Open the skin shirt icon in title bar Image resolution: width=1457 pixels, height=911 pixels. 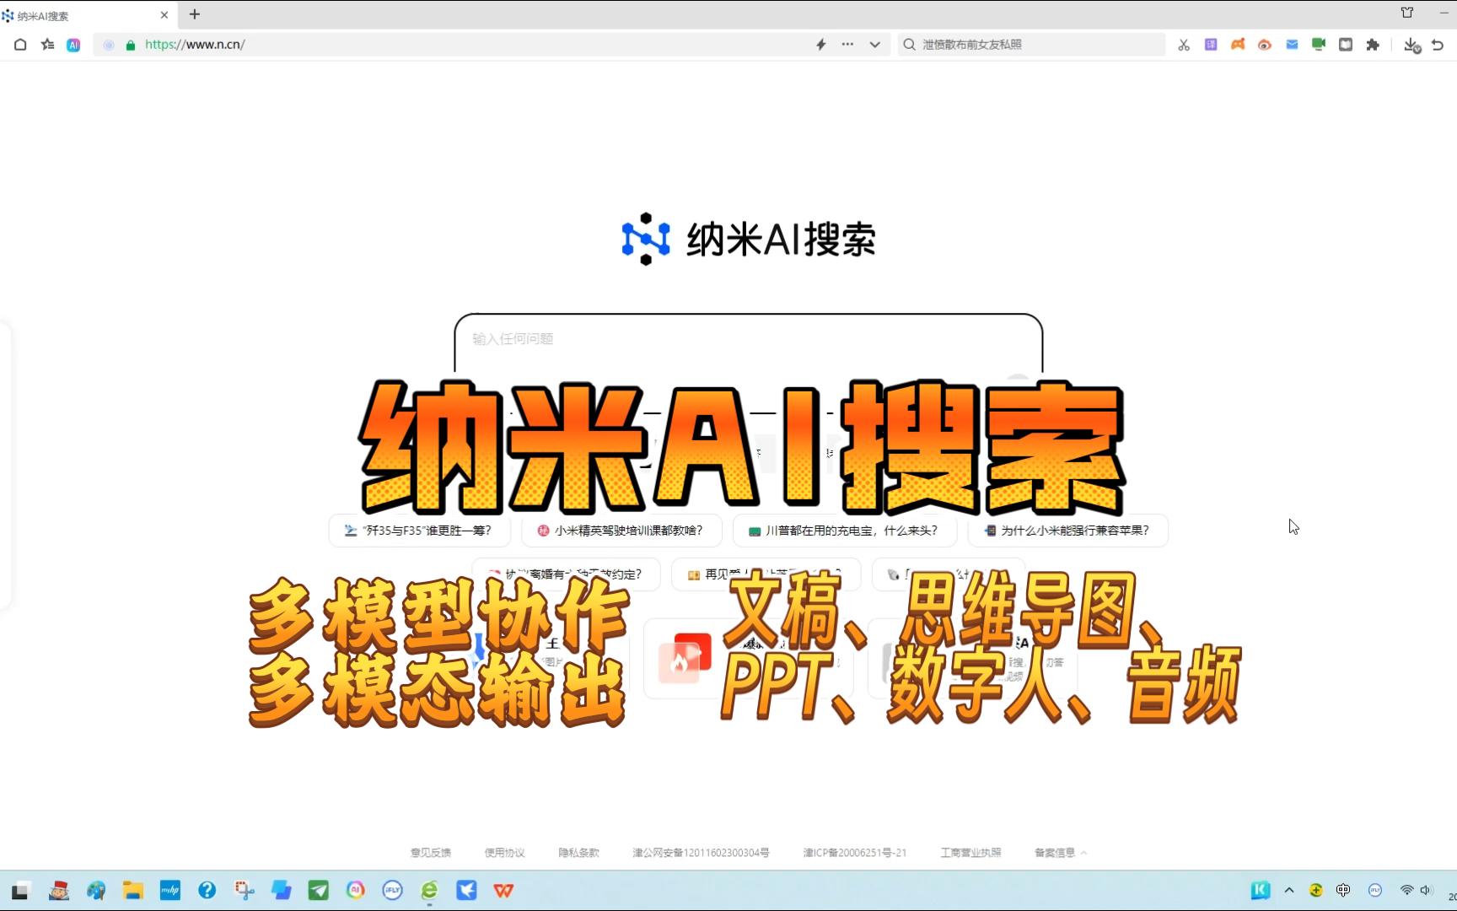(x=1407, y=13)
